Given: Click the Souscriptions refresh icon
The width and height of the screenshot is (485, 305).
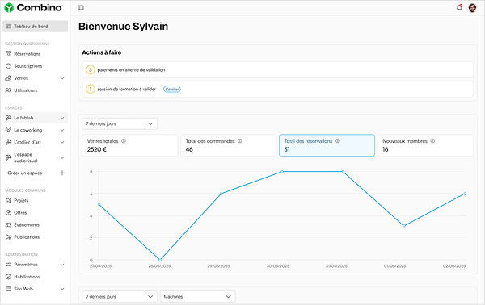Looking at the screenshot, I should tap(8, 66).
